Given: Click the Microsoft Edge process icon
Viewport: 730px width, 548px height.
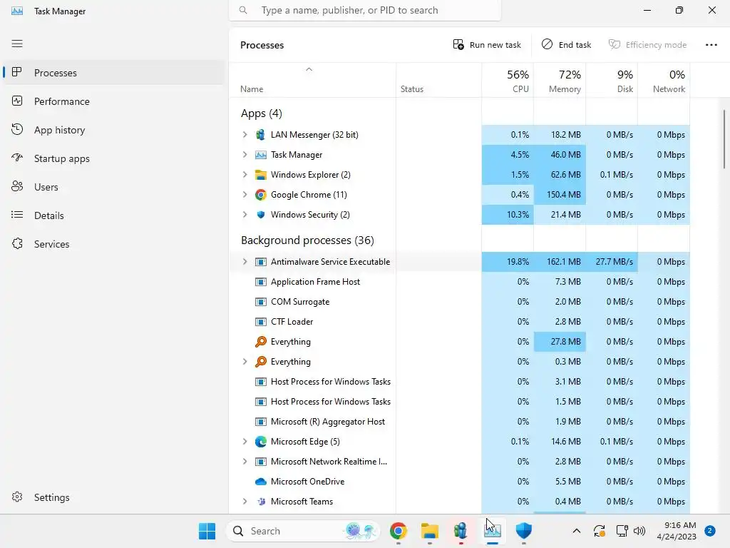Looking at the screenshot, I should tap(261, 442).
